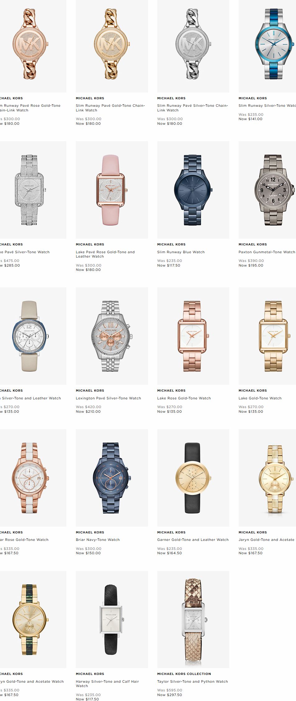This screenshot has height=701, width=296.
Task: Open Garner Gold-Tone and Leather Watch link
Action: 193,540
